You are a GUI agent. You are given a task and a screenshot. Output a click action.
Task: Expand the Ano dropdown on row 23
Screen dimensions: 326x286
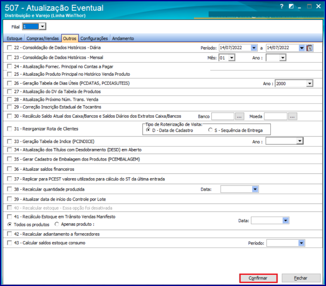tap(283, 58)
